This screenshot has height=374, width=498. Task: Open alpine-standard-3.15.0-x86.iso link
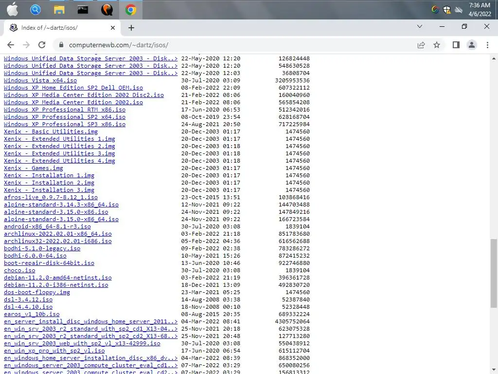pos(56,212)
